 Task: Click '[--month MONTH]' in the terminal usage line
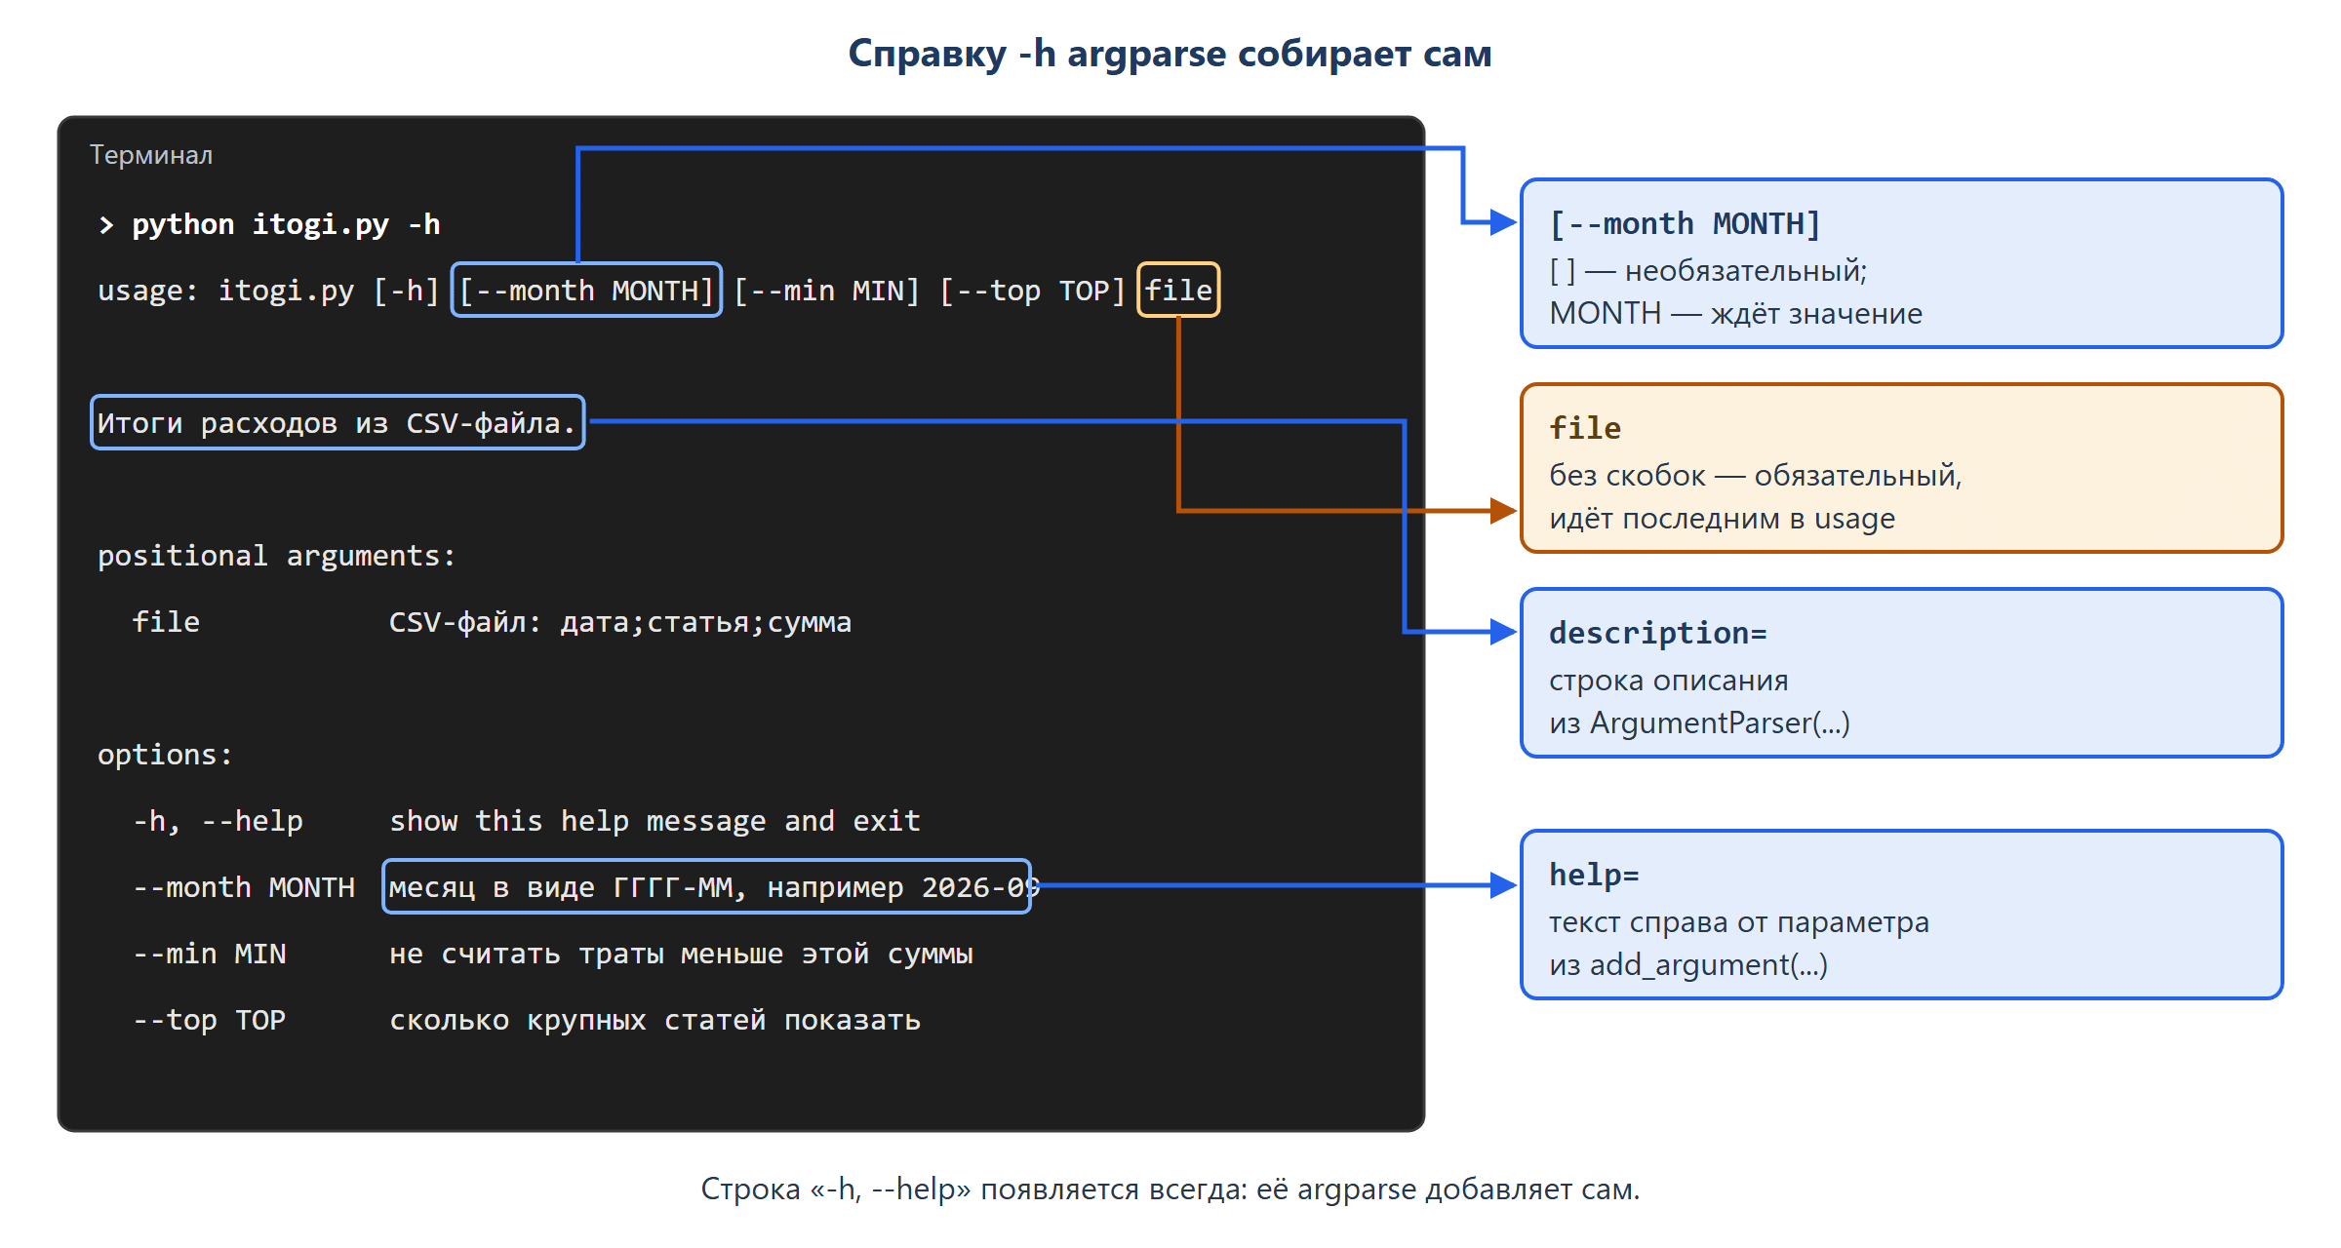[x=586, y=291]
